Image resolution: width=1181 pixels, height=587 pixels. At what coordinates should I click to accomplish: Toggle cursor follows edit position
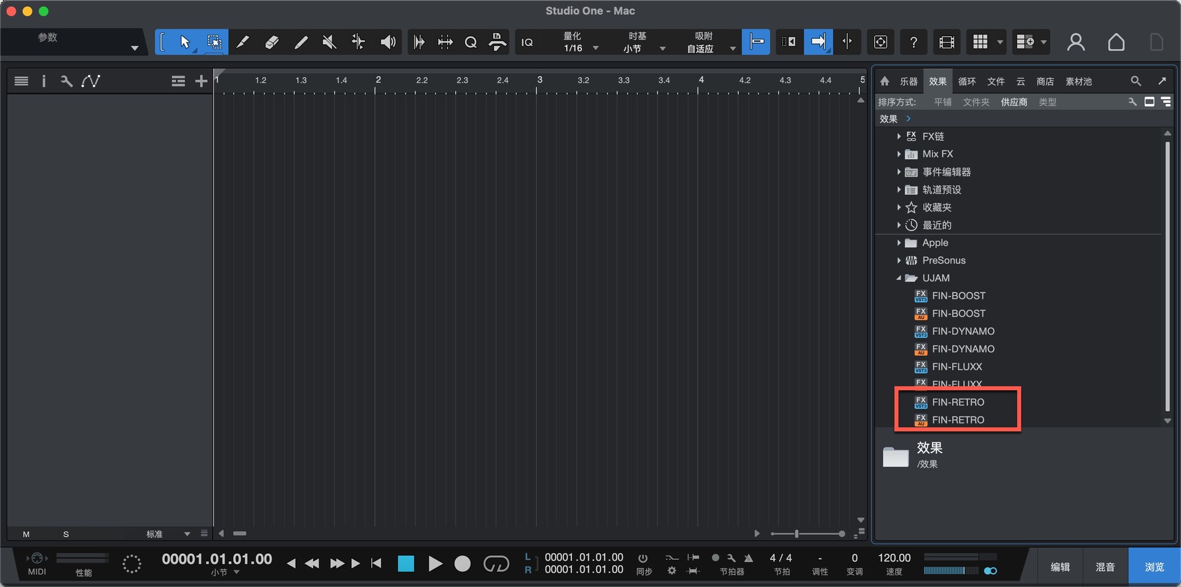tap(847, 42)
